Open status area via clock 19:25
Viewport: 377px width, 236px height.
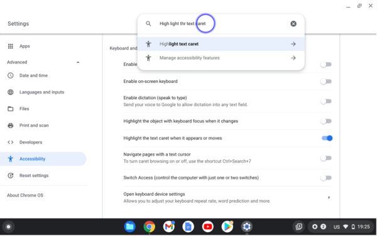(363, 227)
